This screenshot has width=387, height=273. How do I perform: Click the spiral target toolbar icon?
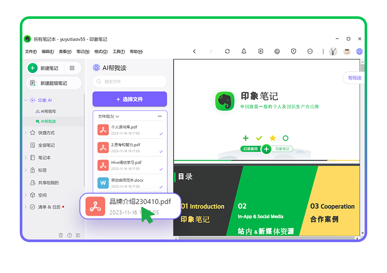click(277, 51)
